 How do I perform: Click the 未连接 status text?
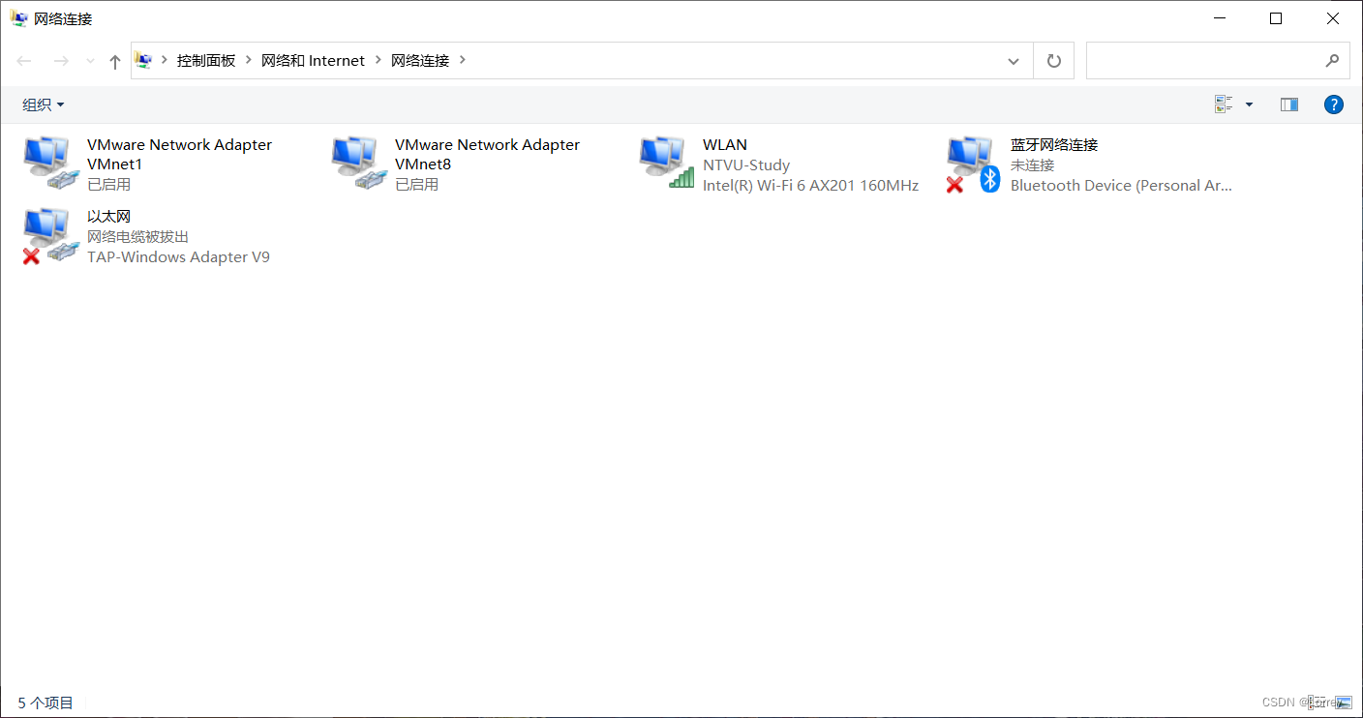coord(1032,165)
